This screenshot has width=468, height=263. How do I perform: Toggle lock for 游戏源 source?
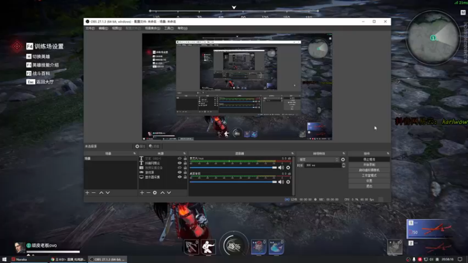coord(185,172)
